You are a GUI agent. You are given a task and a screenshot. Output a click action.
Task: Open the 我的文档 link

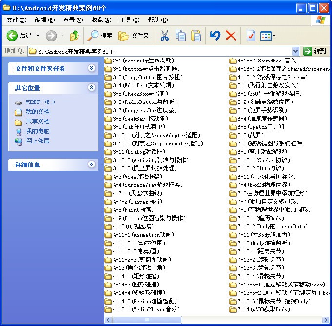point(38,112)
